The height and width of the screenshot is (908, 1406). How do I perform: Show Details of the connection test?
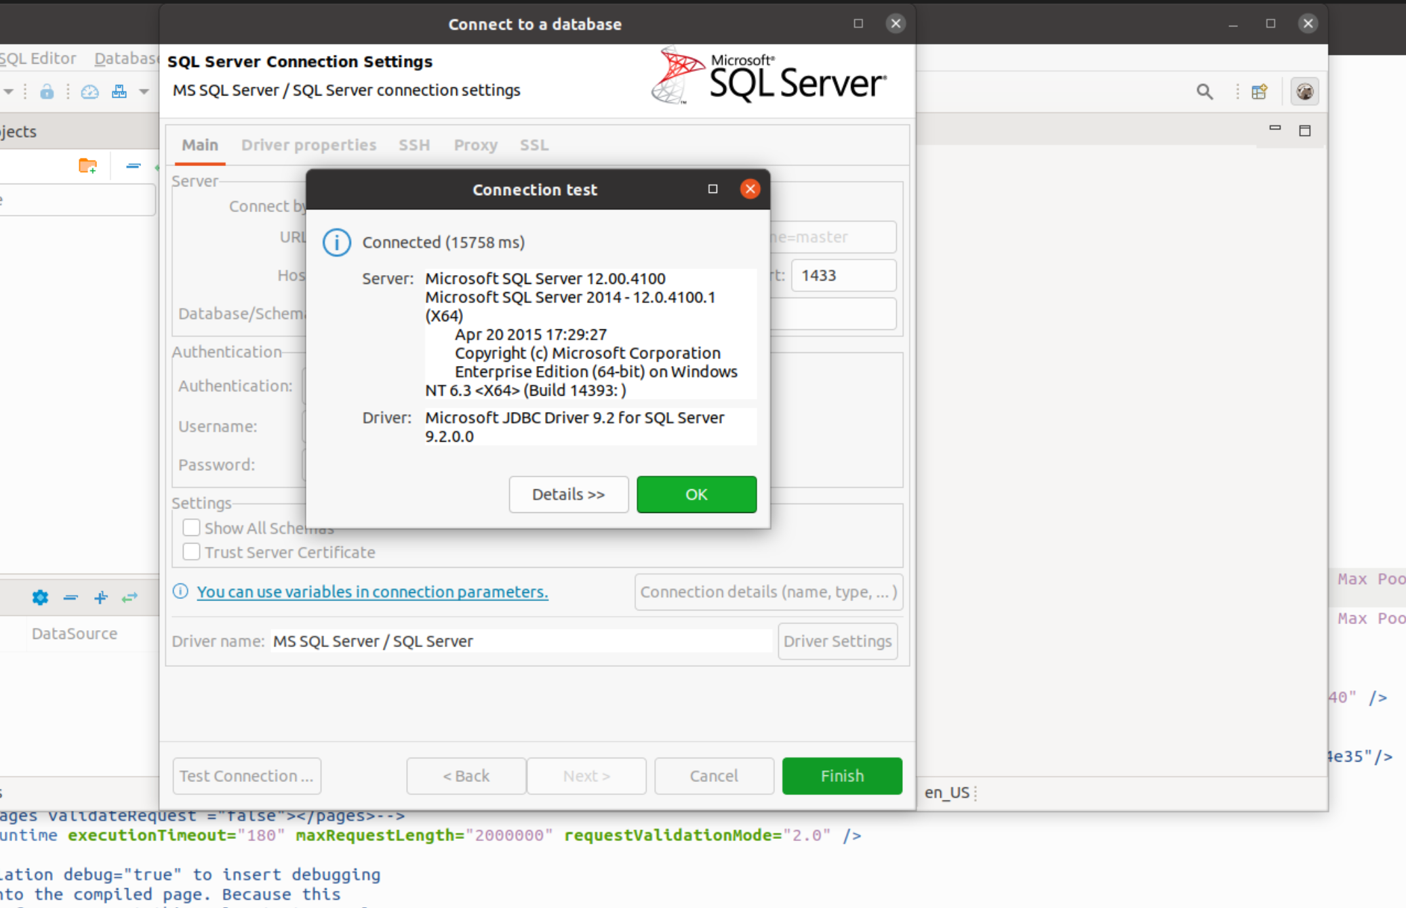click(x=568, y=494)
